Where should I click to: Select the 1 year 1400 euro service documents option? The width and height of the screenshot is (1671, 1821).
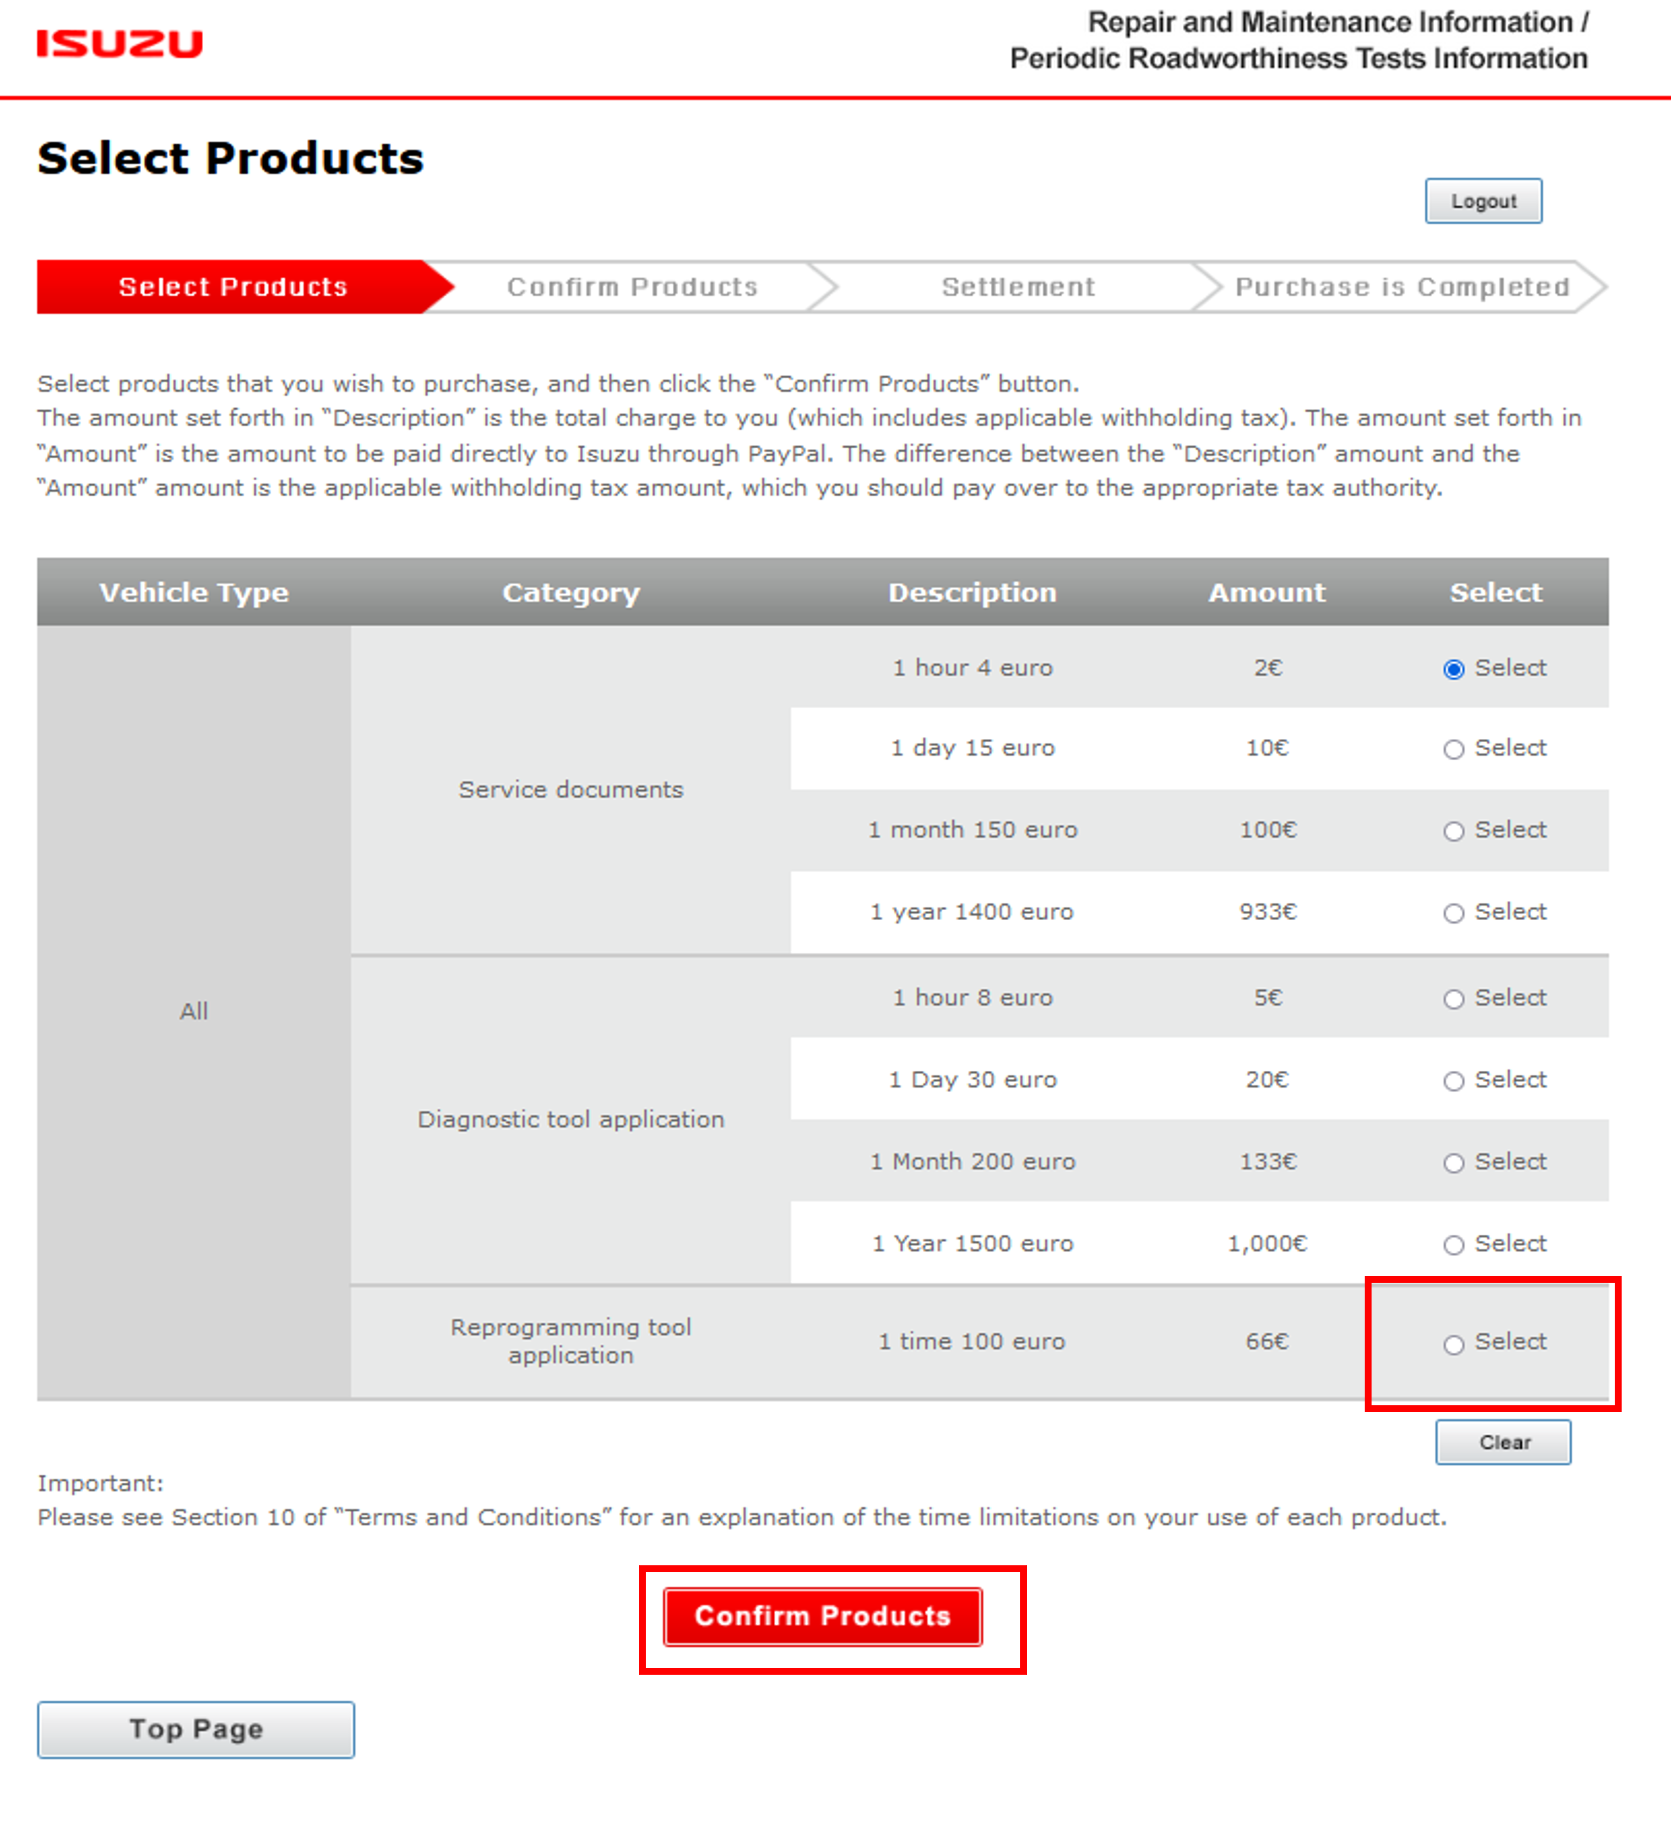pos(1454,912)
